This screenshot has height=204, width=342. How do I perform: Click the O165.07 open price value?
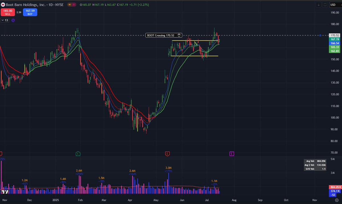coord(85,5)
